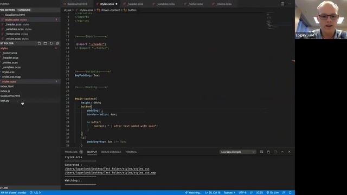Open the Debug Console panel tab
This screenshot has width=347, height=195.
111,152
